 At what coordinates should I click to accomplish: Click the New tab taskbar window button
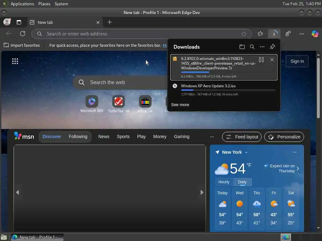tap(37, 237)
